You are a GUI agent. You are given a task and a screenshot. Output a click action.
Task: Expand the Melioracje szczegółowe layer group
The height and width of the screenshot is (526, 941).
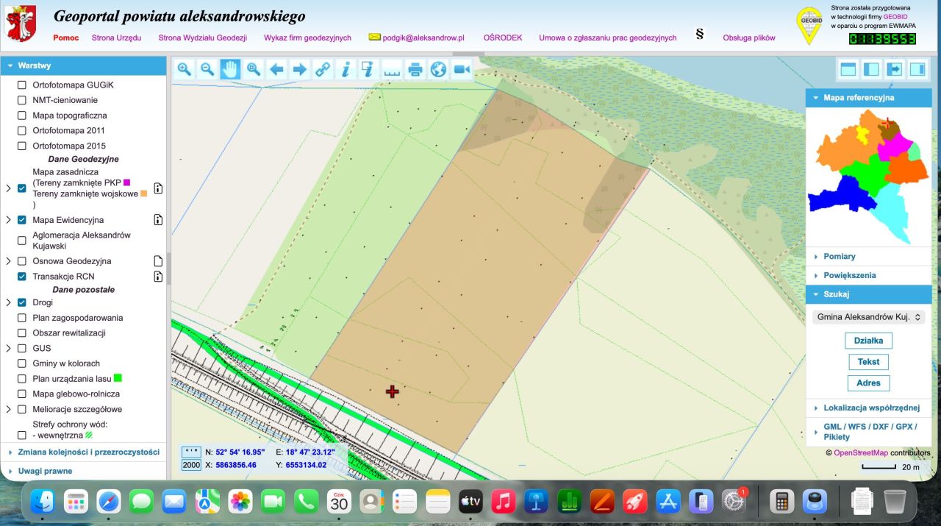tap(8, 409)
